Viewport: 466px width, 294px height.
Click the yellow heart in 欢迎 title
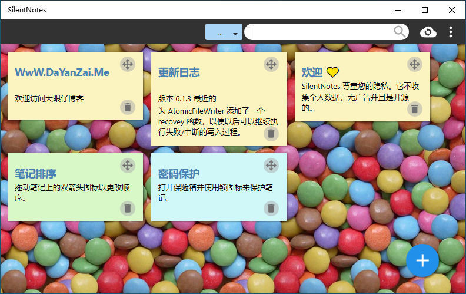tap(332, 72)
